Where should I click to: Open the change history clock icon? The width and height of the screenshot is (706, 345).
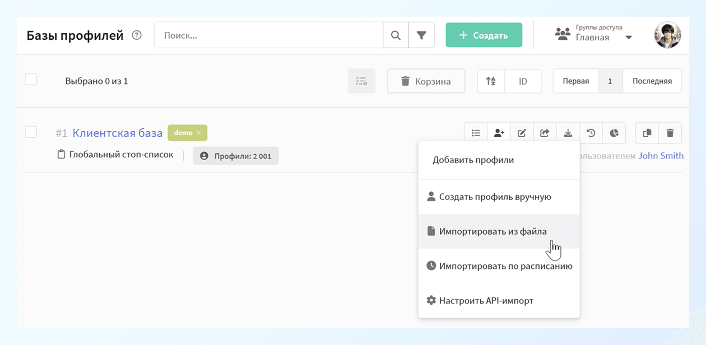[x=591, y=133]
